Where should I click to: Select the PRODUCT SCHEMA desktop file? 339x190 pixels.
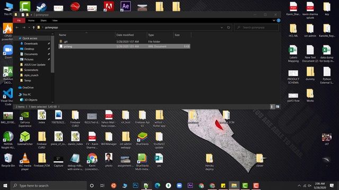[293, 77]
